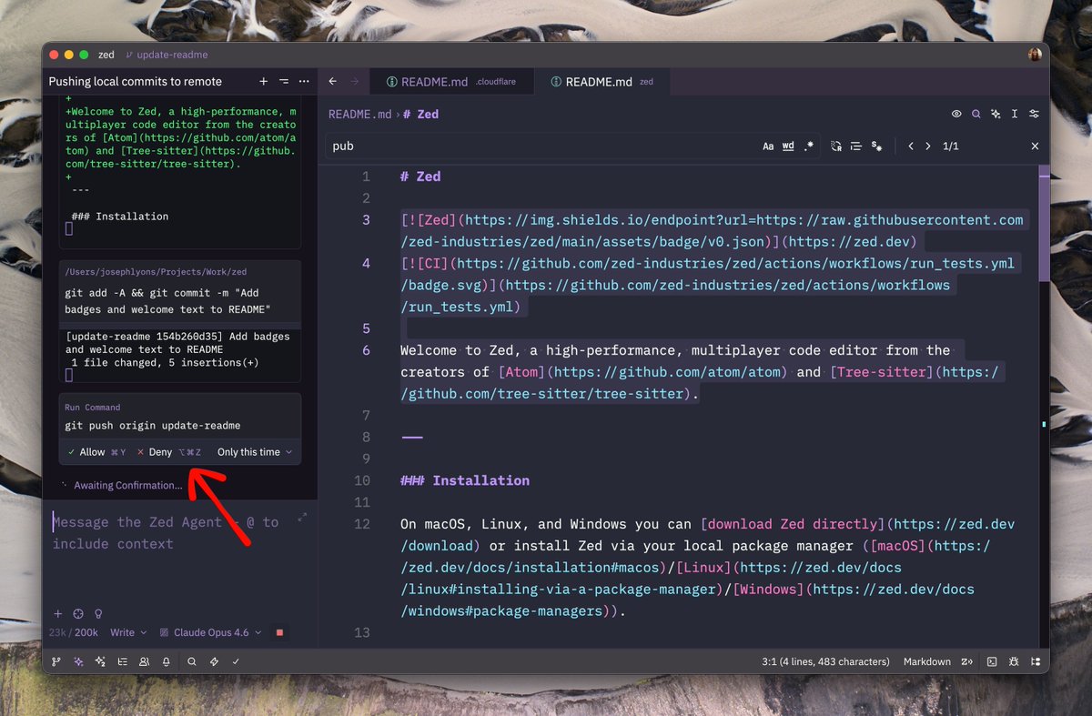Viewport: 1092px width, 716px height.
Task: Open notifications via the bell icon
Action: click(166, 661)
